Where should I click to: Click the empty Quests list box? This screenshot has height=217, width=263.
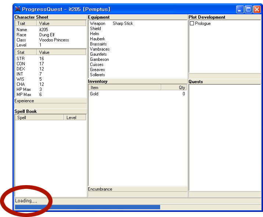pyautogui.click(x=224, y=137)
